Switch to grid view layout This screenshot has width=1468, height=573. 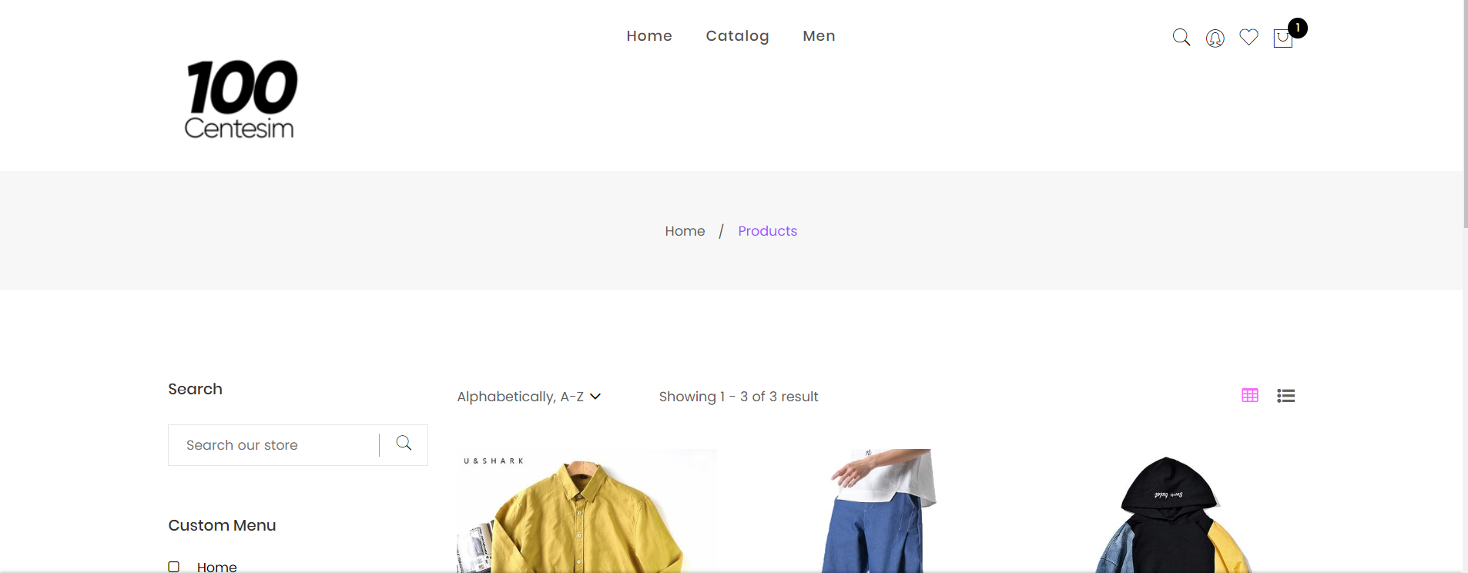pos(1250,395)
